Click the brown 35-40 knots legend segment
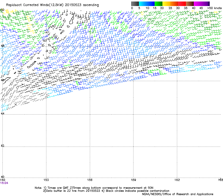Viewport: 223px width, 196px height. point(190,4)
